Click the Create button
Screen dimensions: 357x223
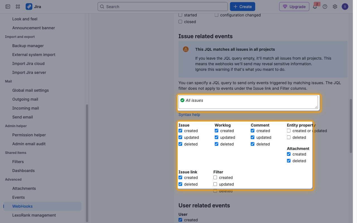click(x=243, y=7)
